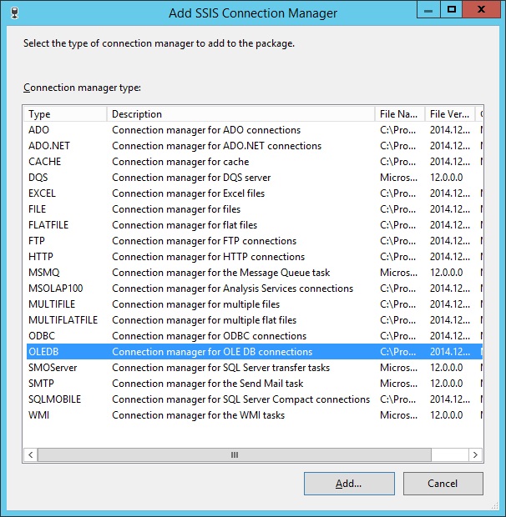Viewport: 506px width, 517px height.
Task: Click the highlighted OLEDB type row
Action: pos(254,352)
